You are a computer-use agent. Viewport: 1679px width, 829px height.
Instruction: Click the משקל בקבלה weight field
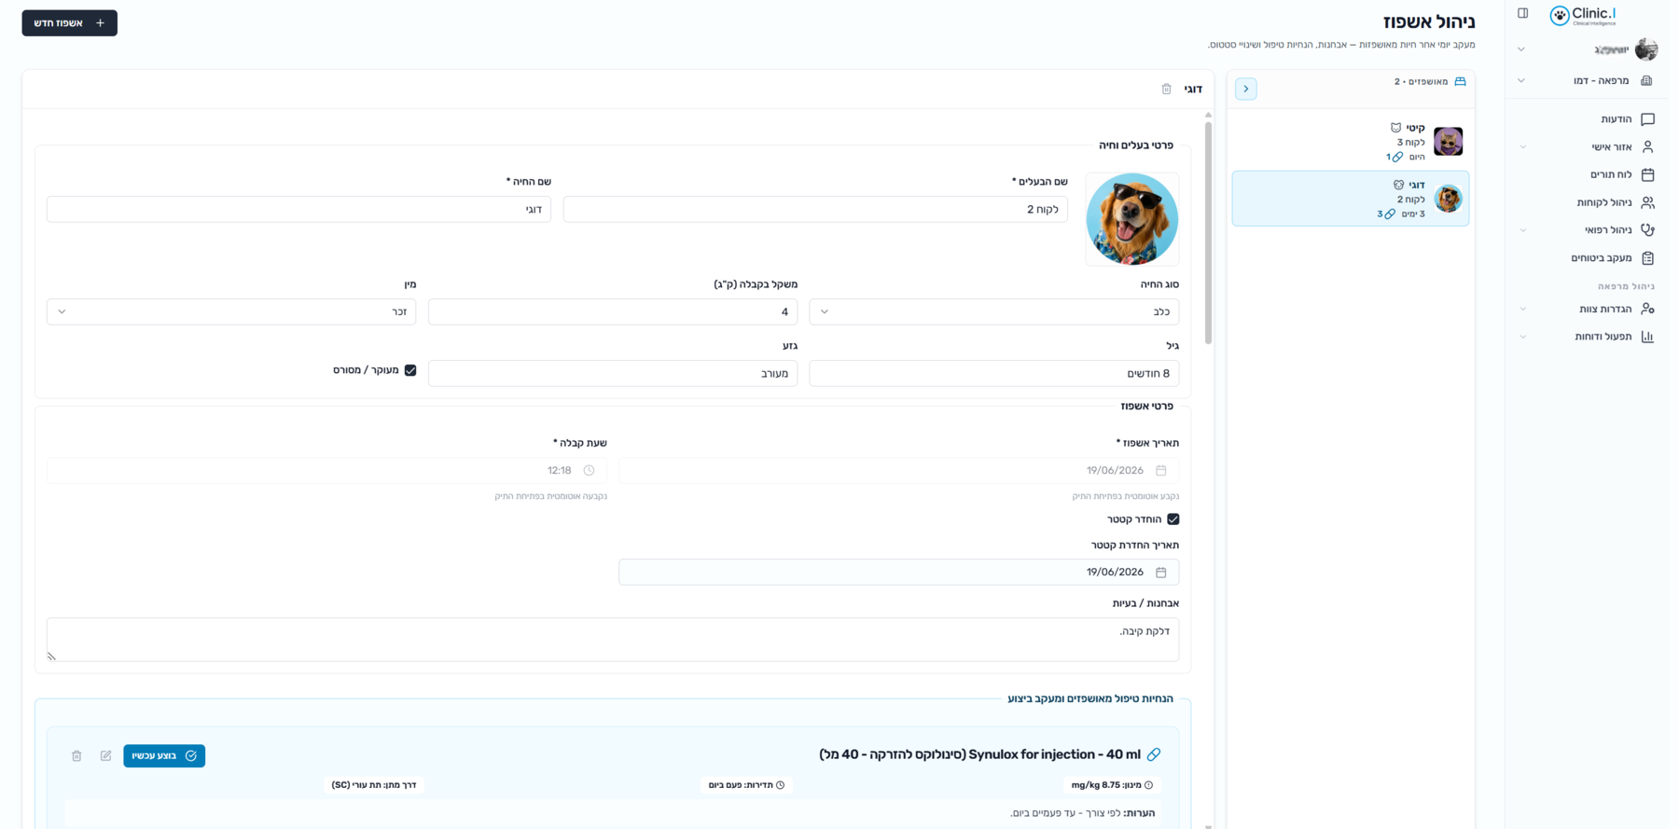613,312
